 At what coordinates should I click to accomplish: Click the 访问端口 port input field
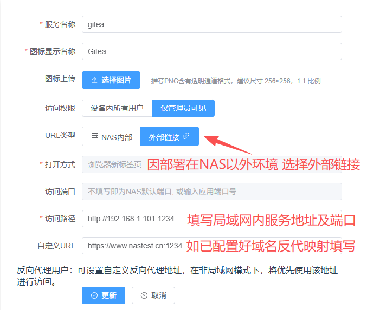coord(212,192)
